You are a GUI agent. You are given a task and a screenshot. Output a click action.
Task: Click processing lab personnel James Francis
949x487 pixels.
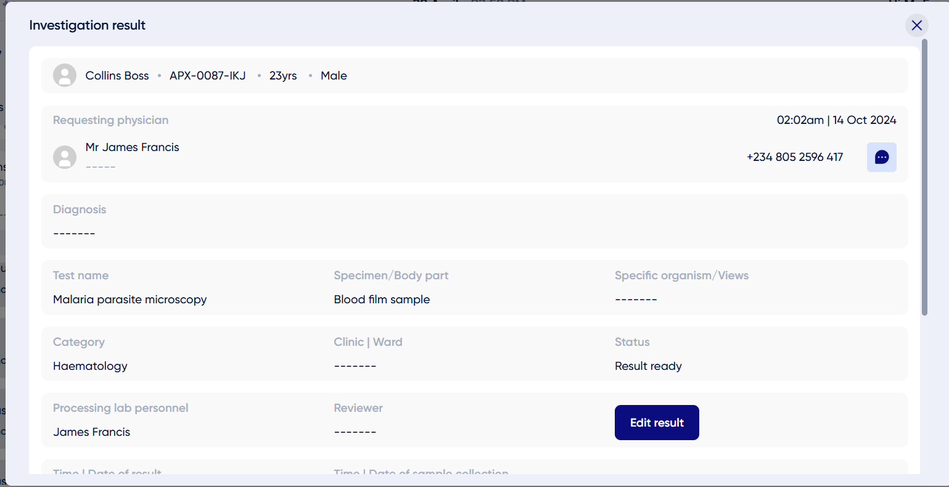92,432
